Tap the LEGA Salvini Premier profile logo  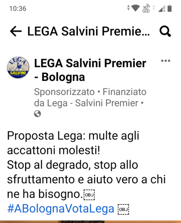coord(18,67)
